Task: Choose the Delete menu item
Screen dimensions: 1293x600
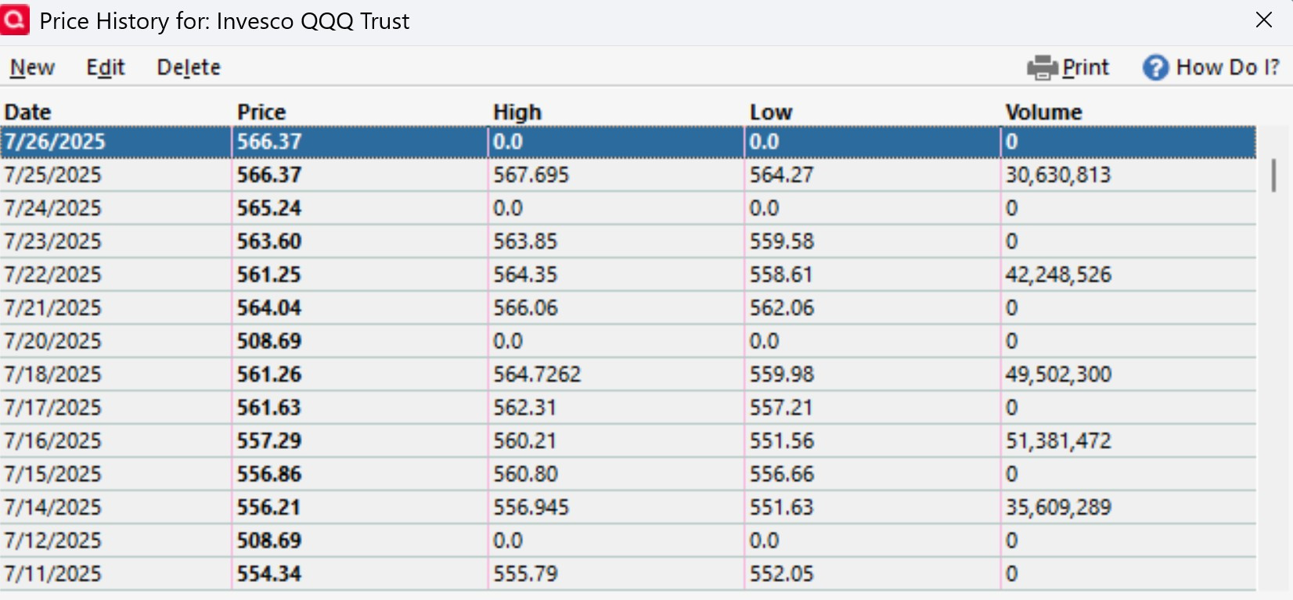Action: [x=189, y=68]
